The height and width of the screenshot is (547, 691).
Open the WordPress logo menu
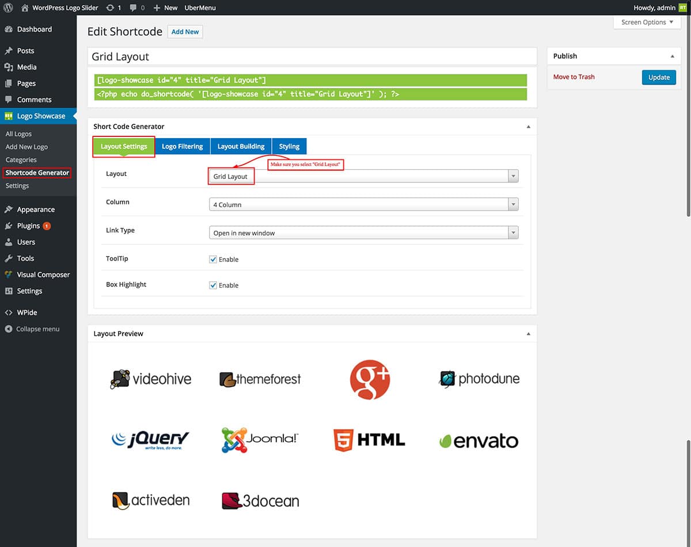click(9, 8)
